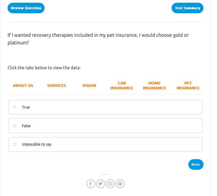Open the About Us tab
217x196 pixels.
point(23,86)
